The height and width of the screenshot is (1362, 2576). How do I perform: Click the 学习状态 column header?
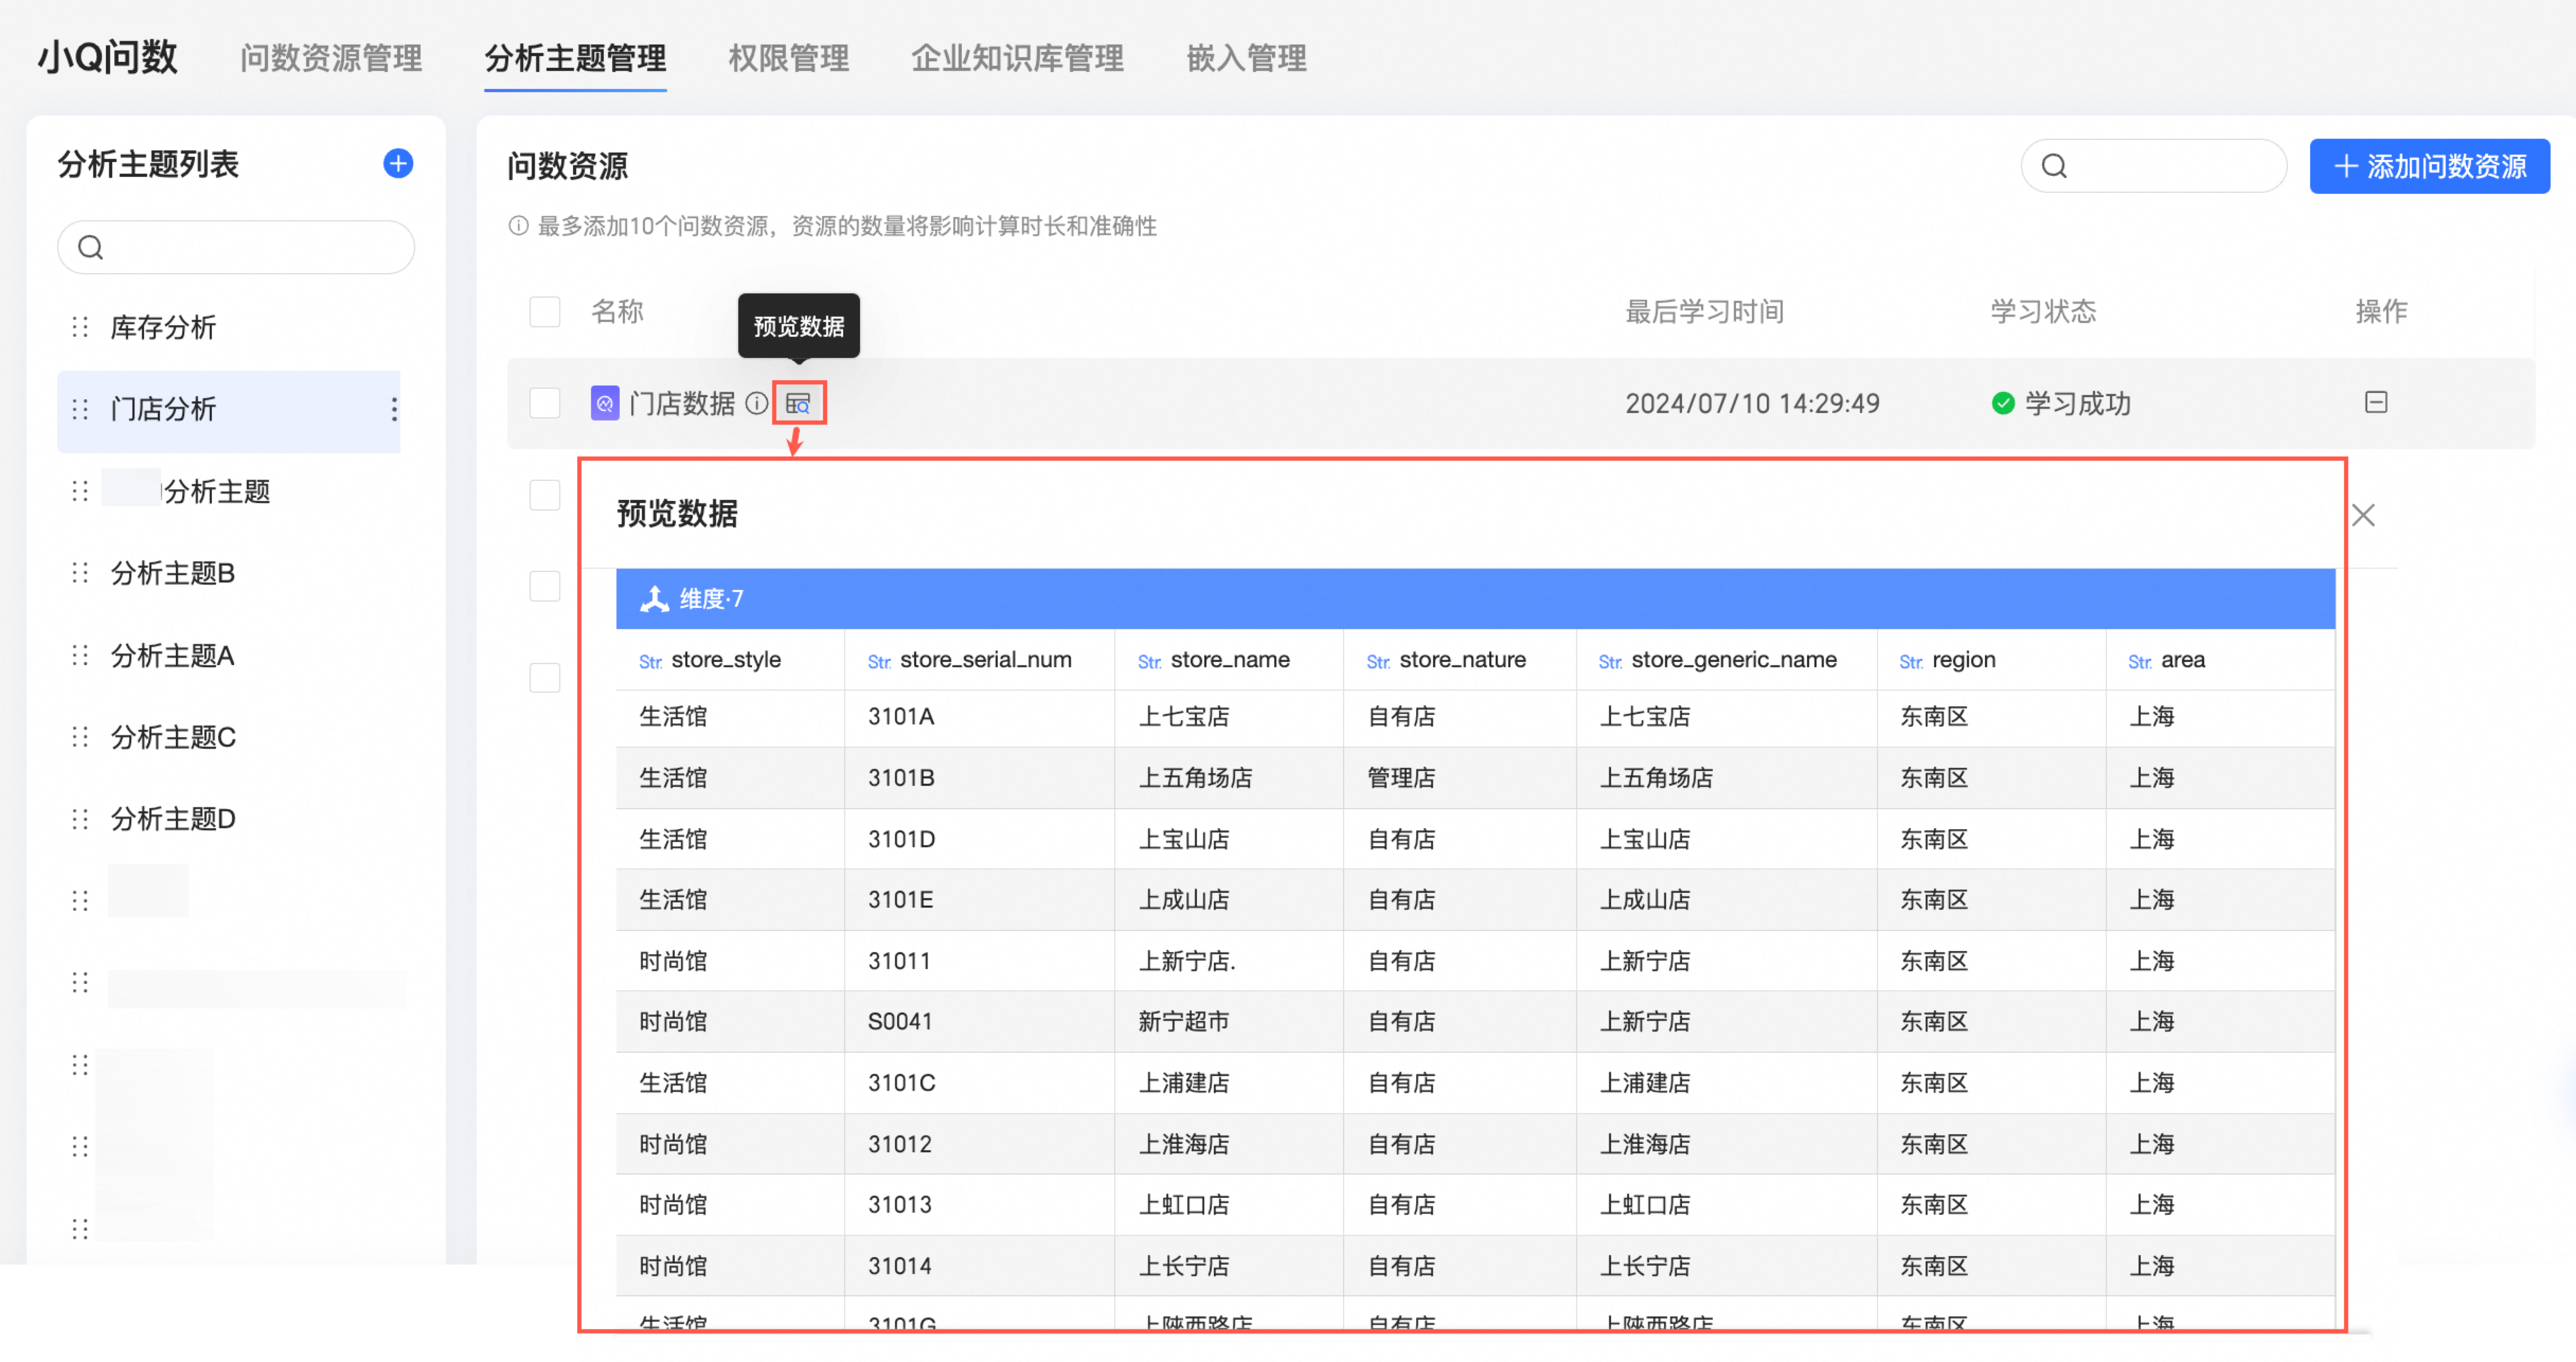(x=2043, y=311)
